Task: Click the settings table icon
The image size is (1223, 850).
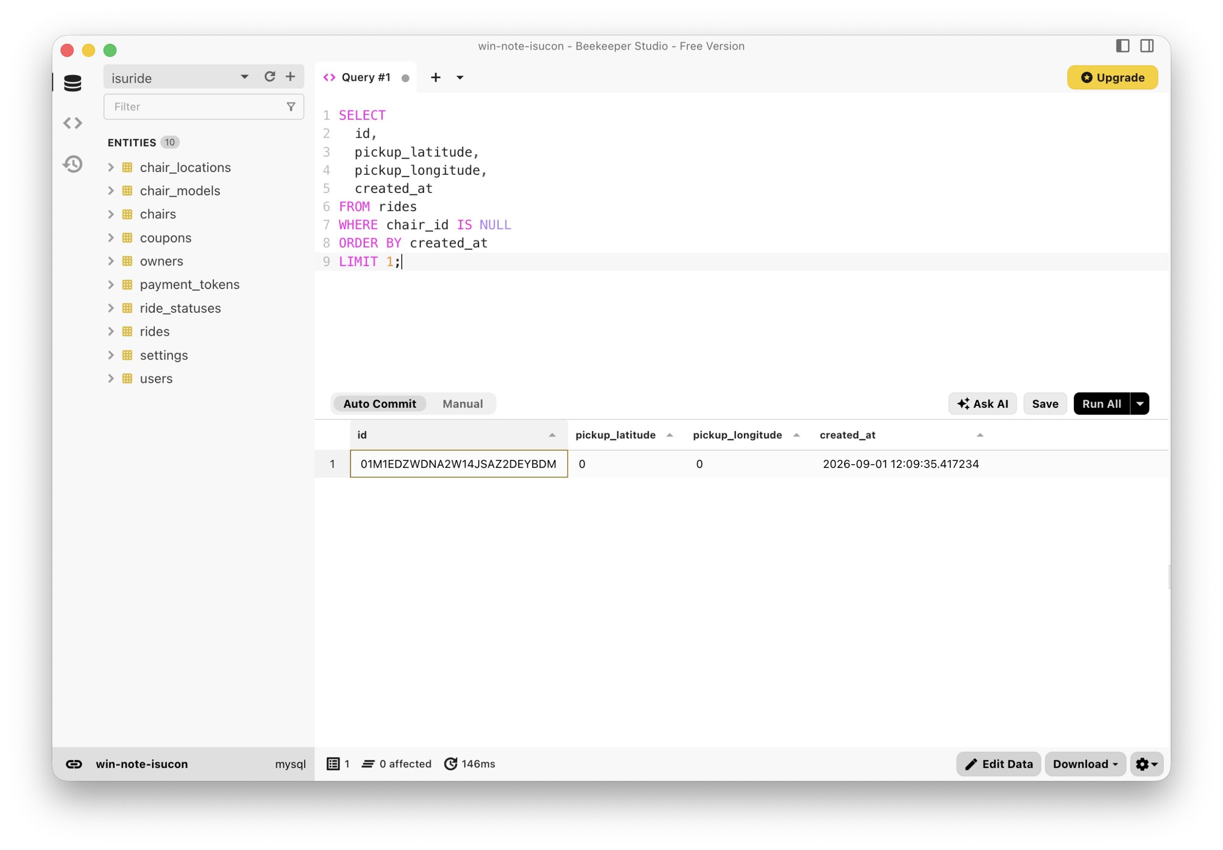Action: (x=127, y=355)
